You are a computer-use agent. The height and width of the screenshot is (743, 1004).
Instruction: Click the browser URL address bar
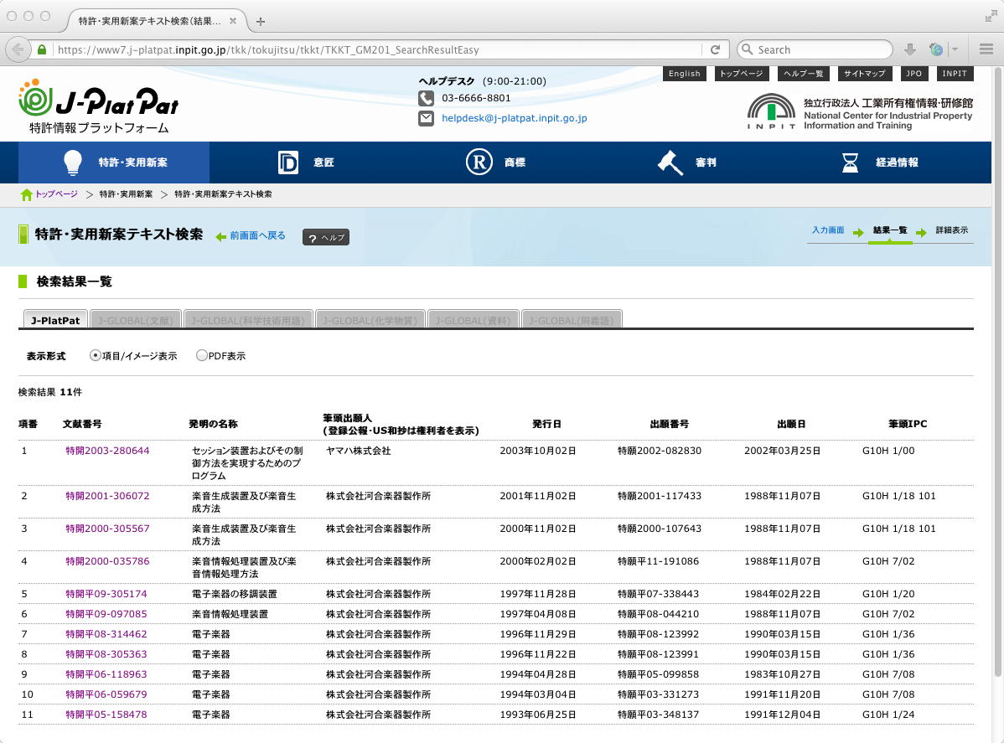(378, 49)
